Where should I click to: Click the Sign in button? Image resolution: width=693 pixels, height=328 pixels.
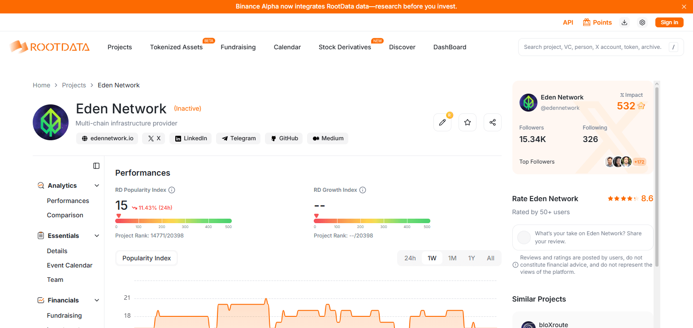[x=669, y=22]
